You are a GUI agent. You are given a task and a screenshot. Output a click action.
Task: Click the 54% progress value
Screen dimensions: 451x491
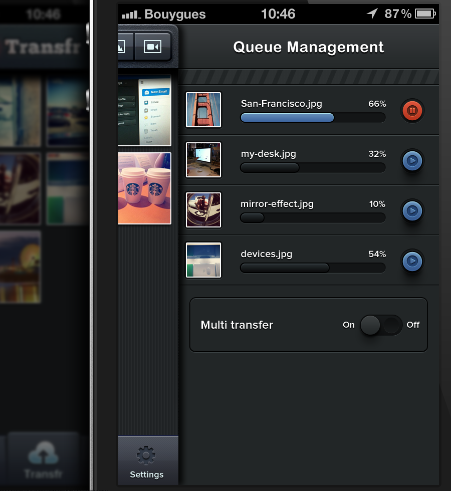(x=377, y=254)
